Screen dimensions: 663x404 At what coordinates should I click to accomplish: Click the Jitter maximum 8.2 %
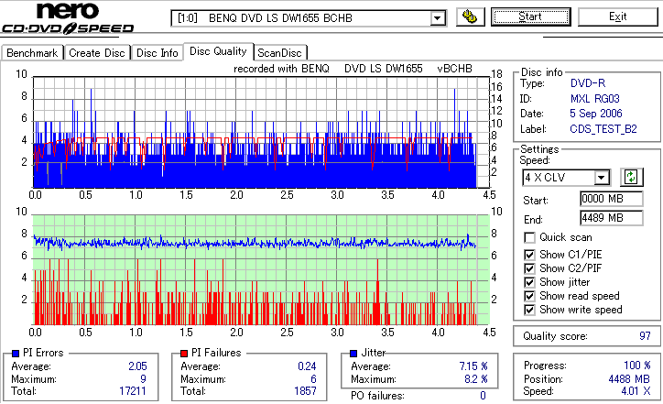(x=475, y=379)
